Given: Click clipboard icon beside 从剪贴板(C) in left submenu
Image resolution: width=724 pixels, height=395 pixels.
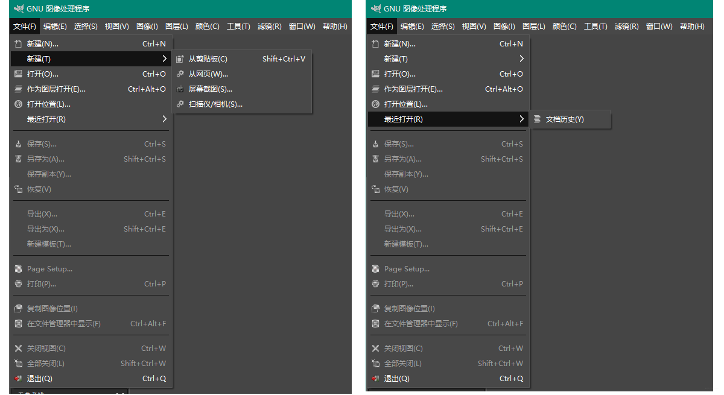Looking at the screenshot, I should (x=180, y=58).
